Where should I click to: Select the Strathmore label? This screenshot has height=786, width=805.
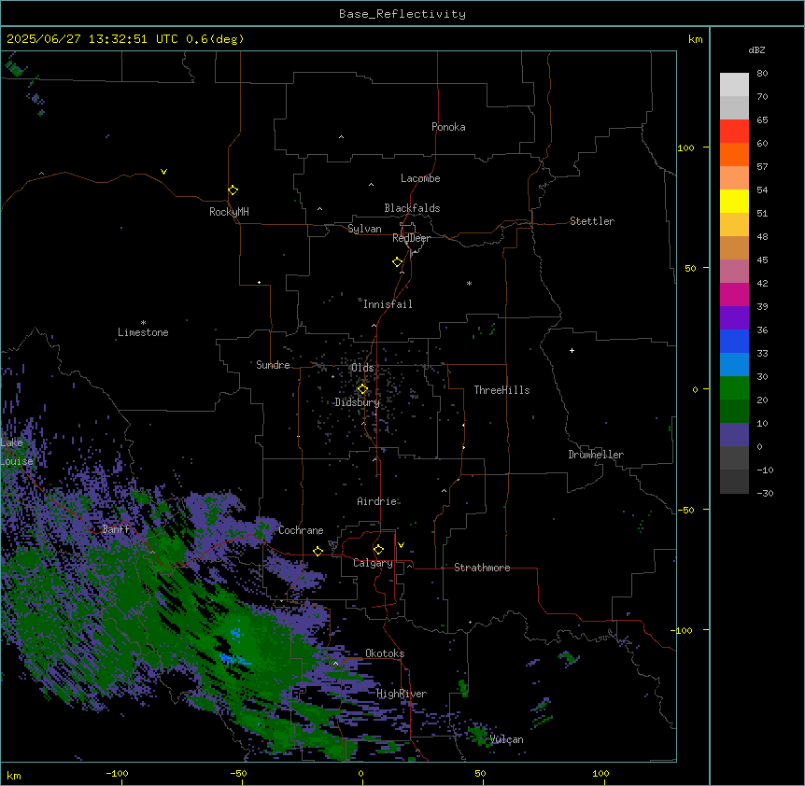[x=482, y=568]
